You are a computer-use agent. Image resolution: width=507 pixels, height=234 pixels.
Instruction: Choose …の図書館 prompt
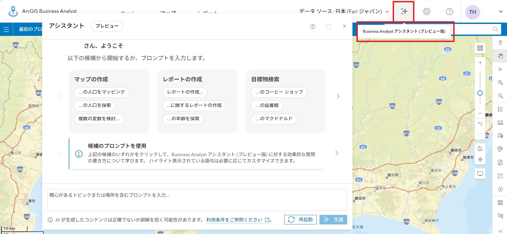[267, 106]
